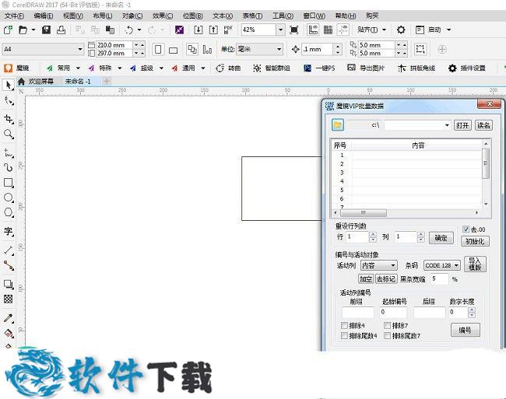
Task: Click the Import icon
Action: point(199,30)
